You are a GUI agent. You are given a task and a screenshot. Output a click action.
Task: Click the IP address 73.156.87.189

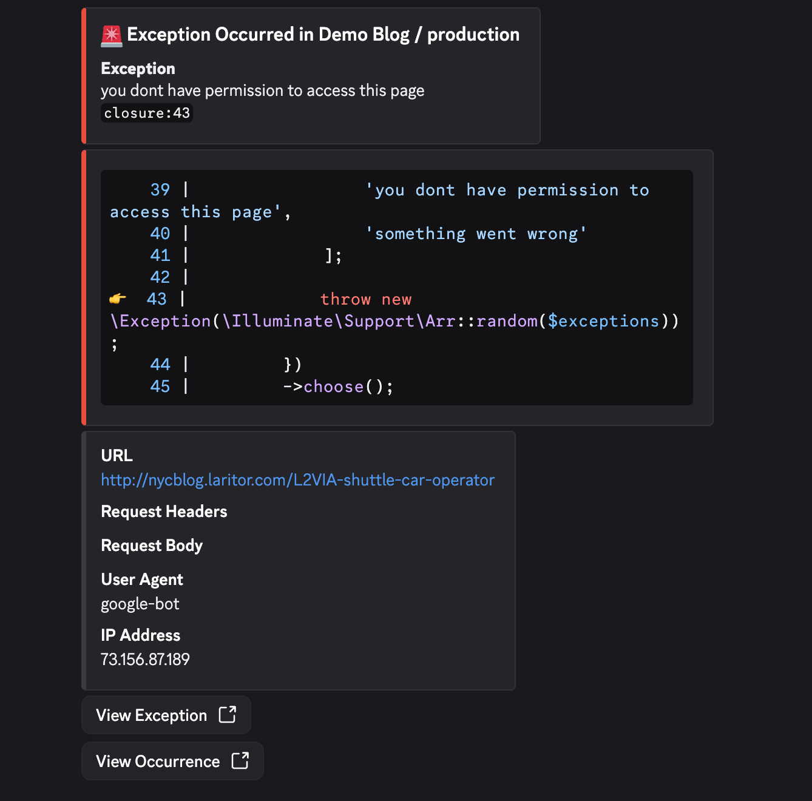click(145, 659)
